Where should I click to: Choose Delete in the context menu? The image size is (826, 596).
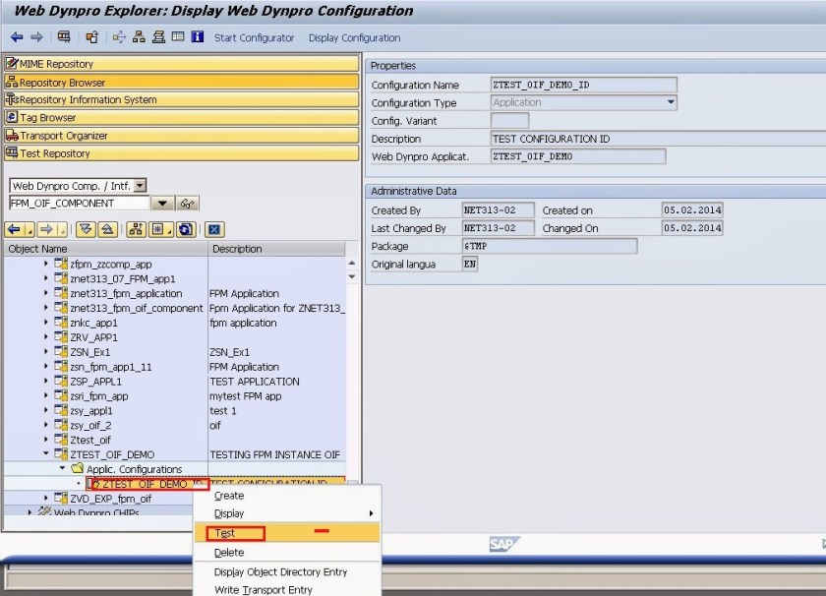coord(229,553)
